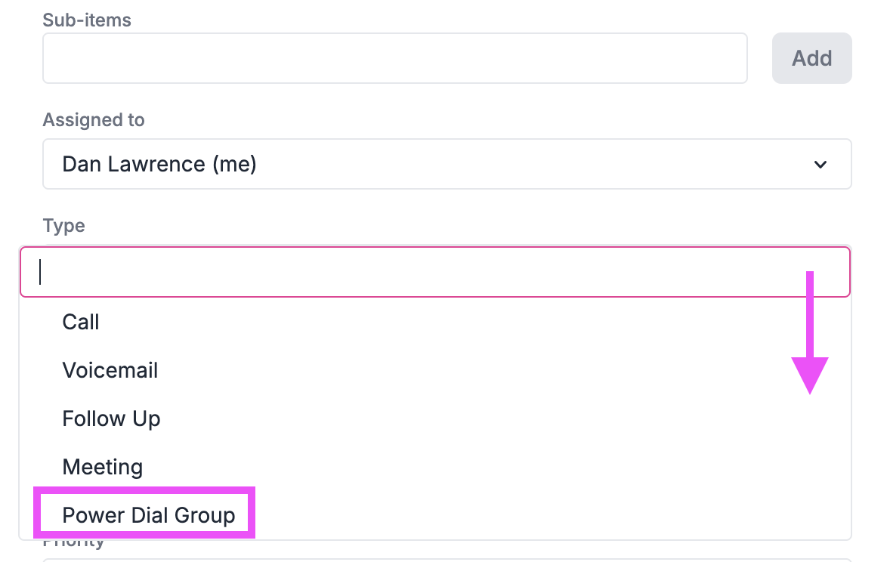Viewport: 890px width, 562px height.
Task: Click the text cursor in the Type box
Action: [41, 272]
